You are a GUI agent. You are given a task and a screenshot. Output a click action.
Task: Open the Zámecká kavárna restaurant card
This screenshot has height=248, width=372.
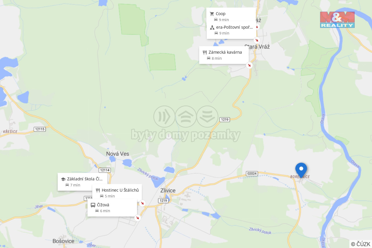tap(224, 55)
